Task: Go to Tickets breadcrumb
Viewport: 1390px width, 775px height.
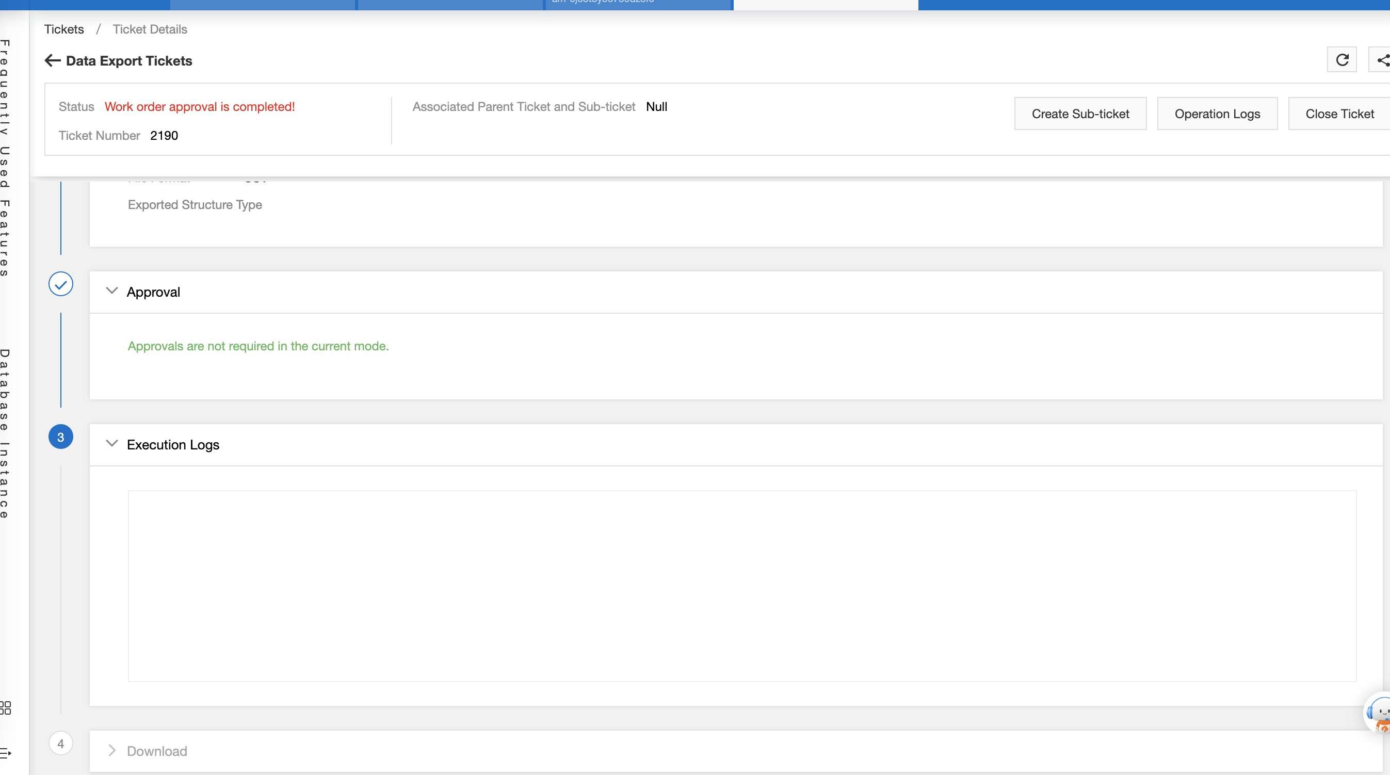Action: [63, 29]
